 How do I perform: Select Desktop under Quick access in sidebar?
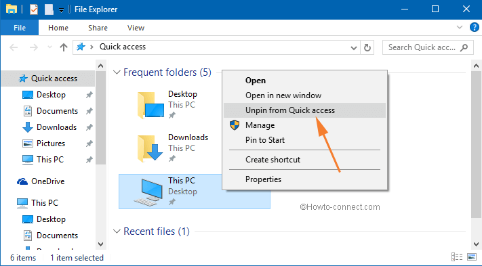(x=51, y=95)
